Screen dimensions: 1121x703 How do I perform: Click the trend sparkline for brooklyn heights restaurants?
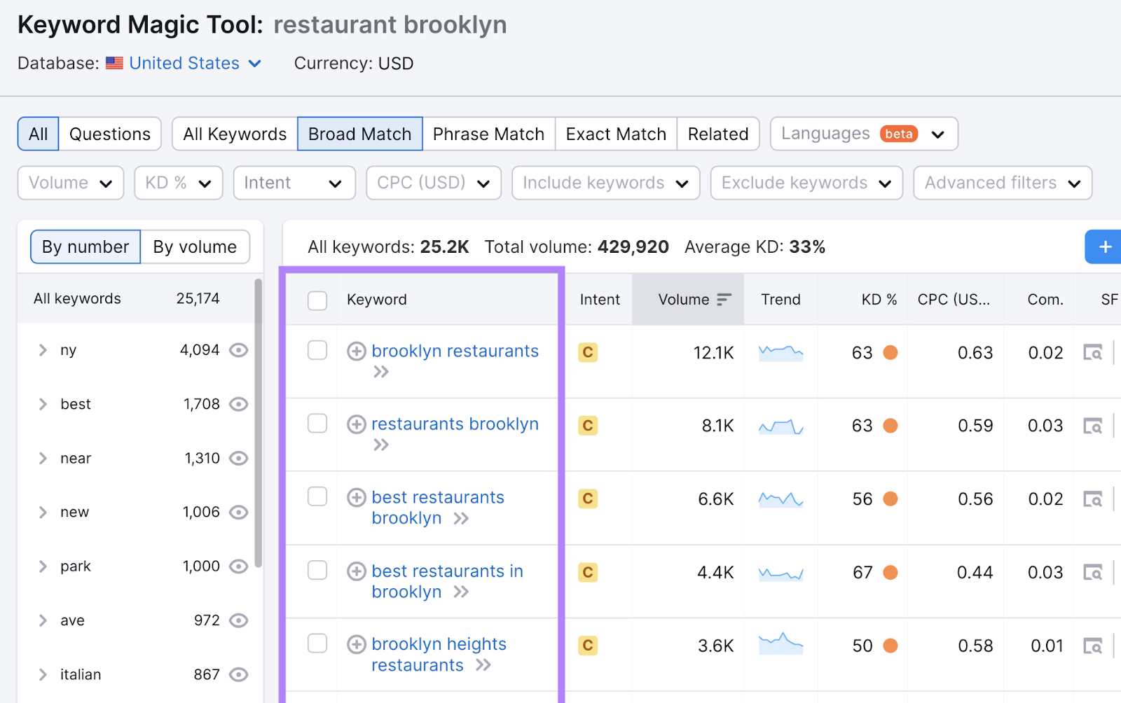tap(780, 644)
